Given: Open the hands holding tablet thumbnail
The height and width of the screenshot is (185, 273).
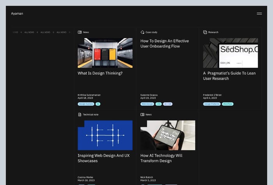Looking at the screenshot, I should [x=168, y=135].
